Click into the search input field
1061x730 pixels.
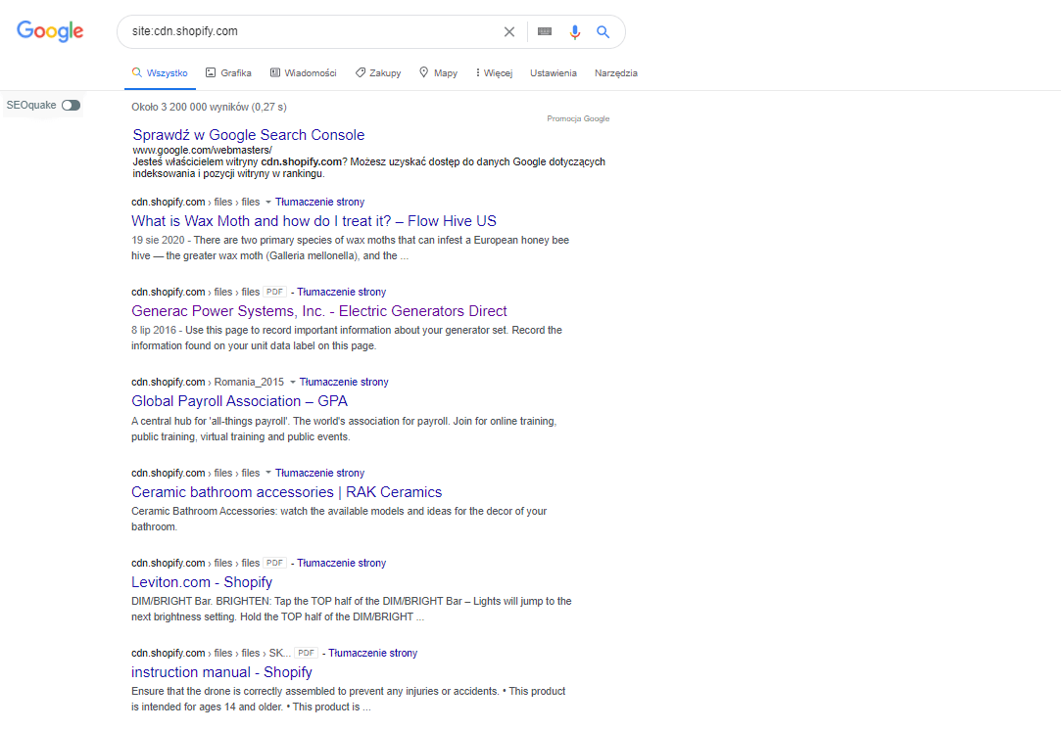click(313, 31)
